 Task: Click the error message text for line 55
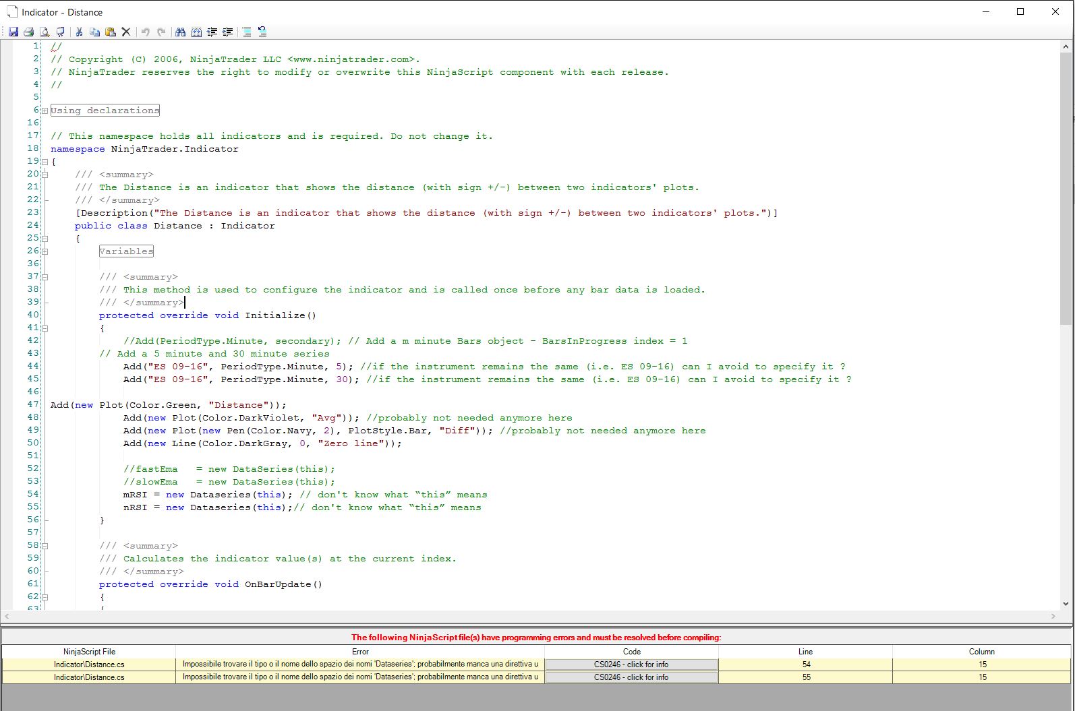pyautogui.click(x=360, y=677)
